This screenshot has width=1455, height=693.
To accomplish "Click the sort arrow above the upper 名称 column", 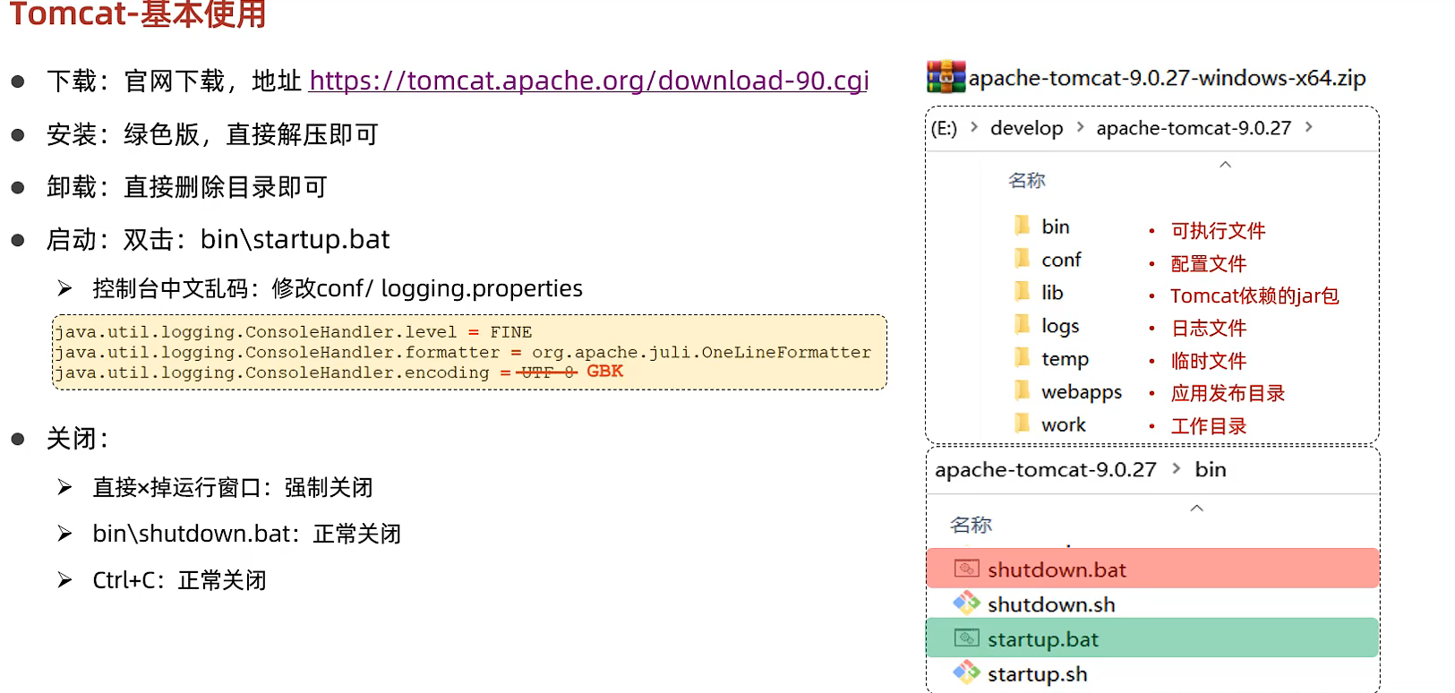I will (x=1226, y=165).
